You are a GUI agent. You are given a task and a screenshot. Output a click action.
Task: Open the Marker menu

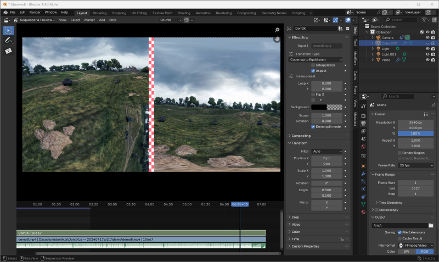point(89,20)
